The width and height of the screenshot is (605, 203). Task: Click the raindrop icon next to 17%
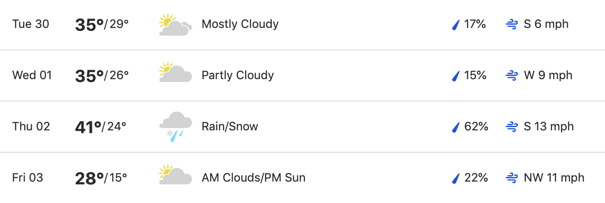456,25
